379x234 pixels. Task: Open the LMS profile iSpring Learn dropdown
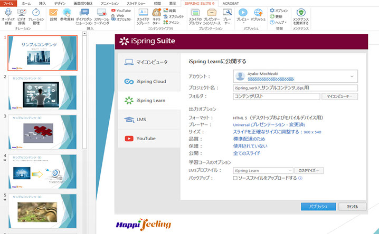tap(290, 171)
